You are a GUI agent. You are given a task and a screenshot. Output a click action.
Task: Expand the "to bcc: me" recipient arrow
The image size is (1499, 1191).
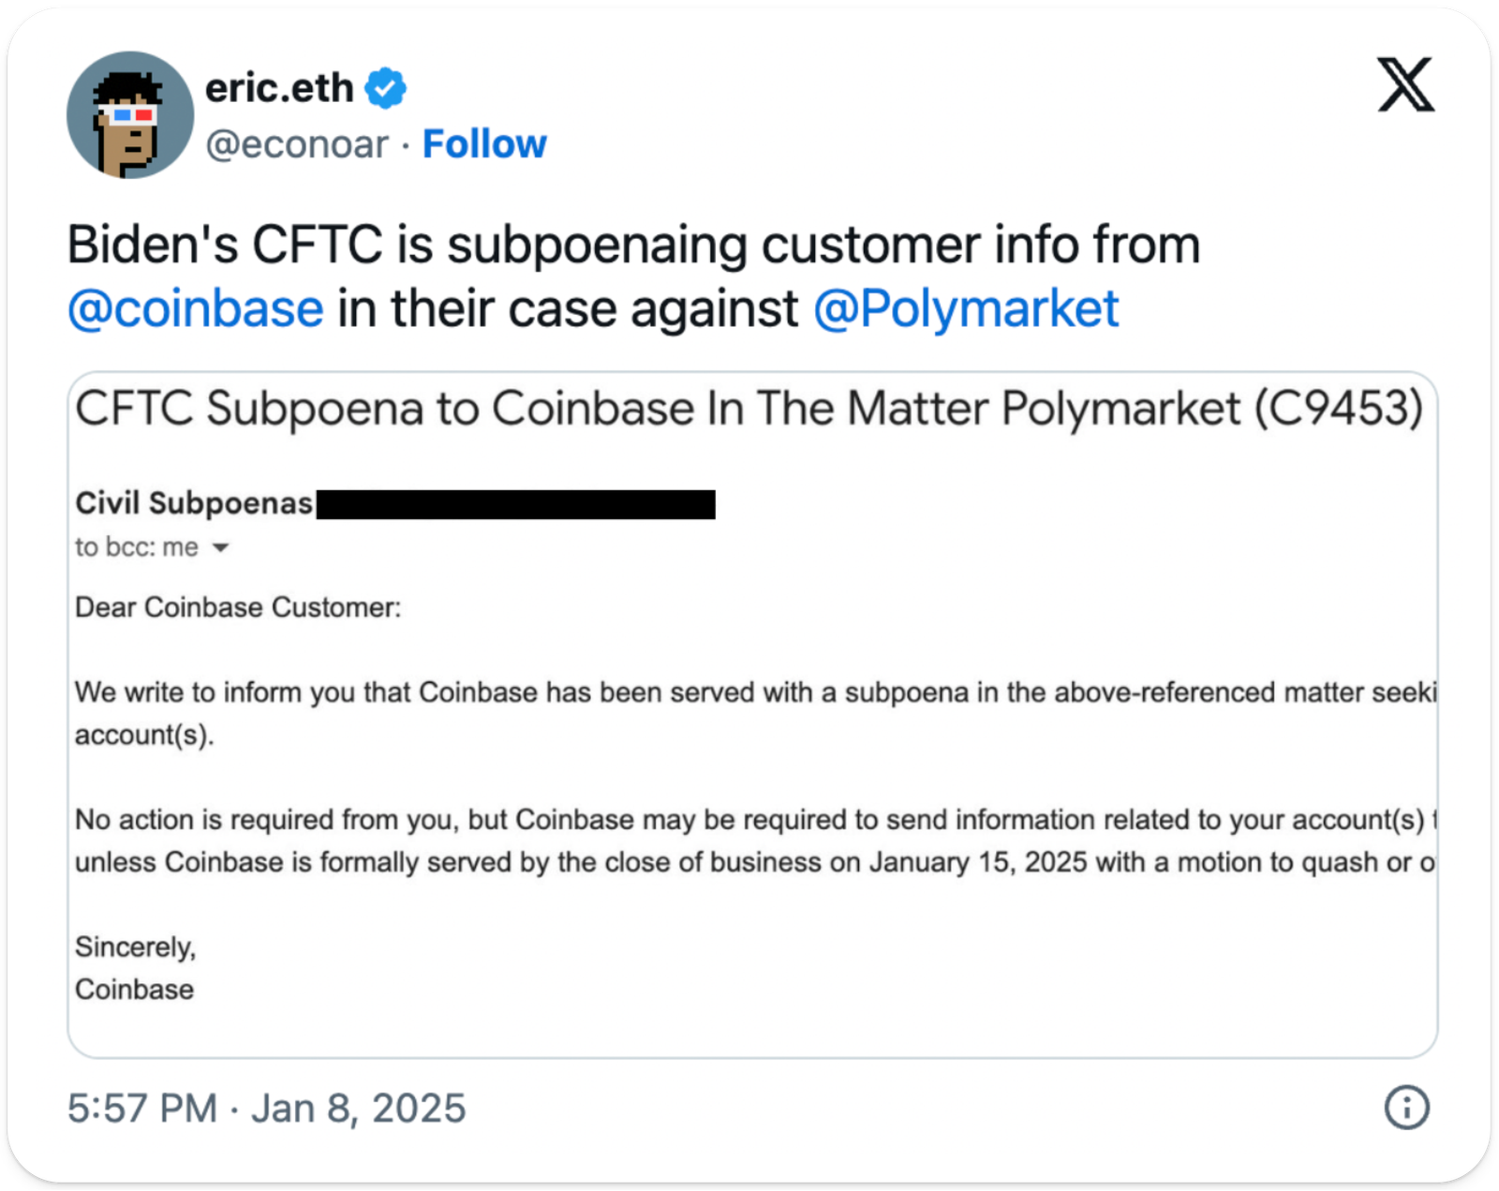pyautogui.click(x=221, y=548)
